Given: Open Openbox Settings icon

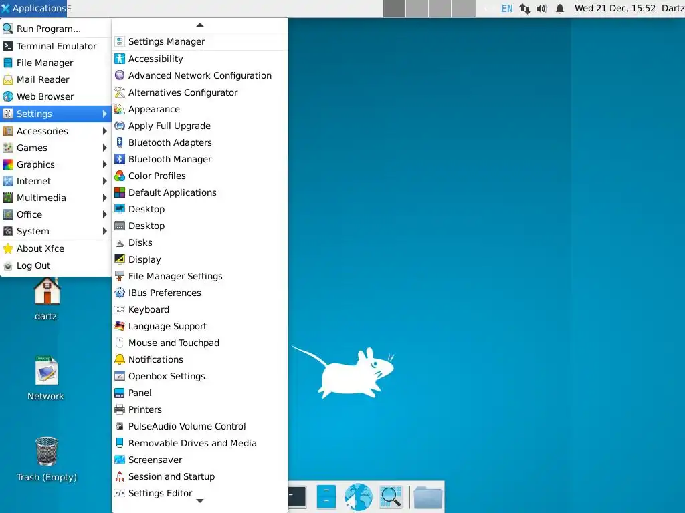Looking at the screenshot, I should tap(120, 376).
